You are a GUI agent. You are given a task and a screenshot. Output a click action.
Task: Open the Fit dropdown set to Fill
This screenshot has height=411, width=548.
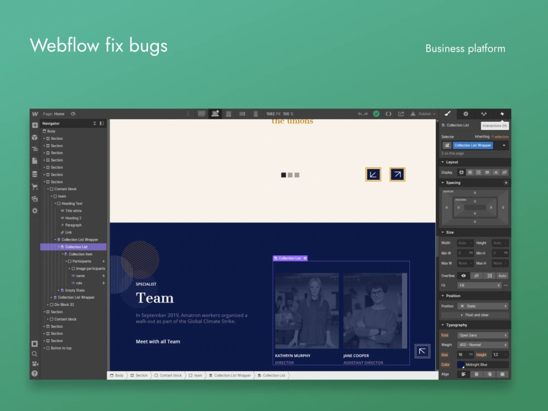pyautogui.click(x=480, y=286)
